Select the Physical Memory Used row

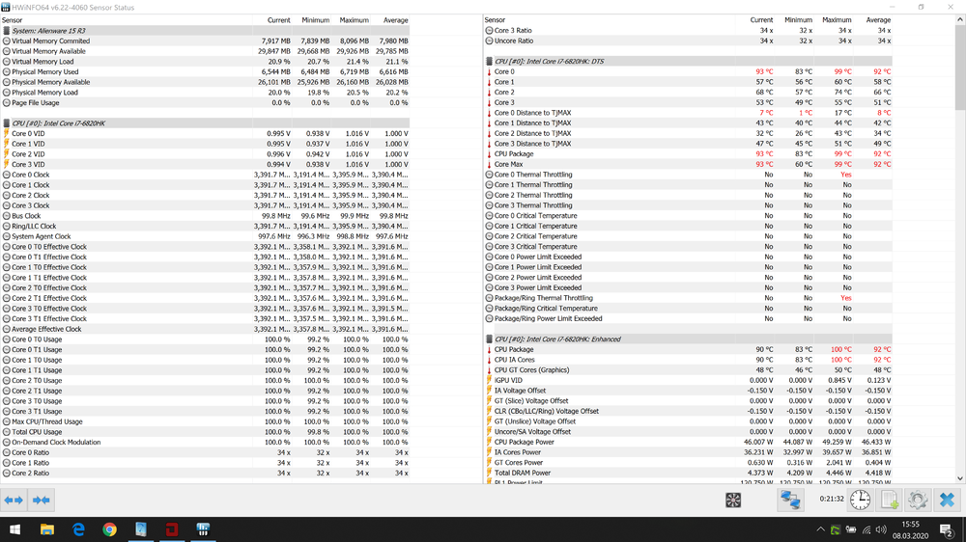point(44,72)
